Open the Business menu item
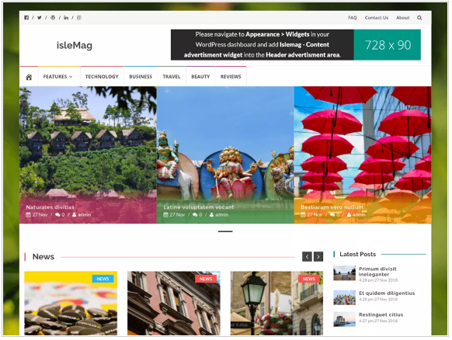 pos(141,77)
